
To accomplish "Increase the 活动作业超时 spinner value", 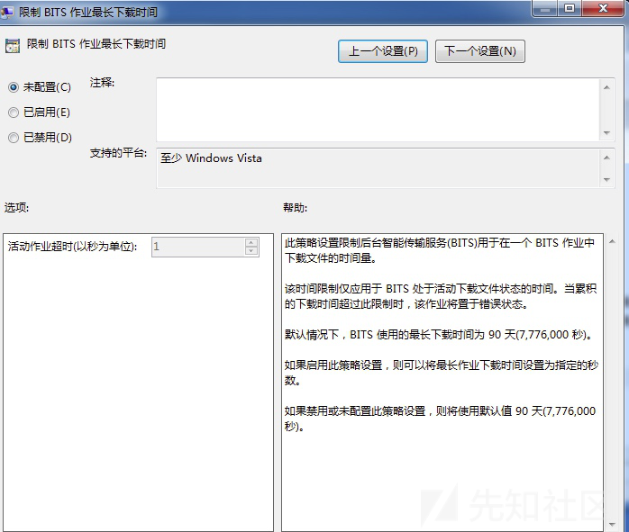I will click(x=251, y=242).
